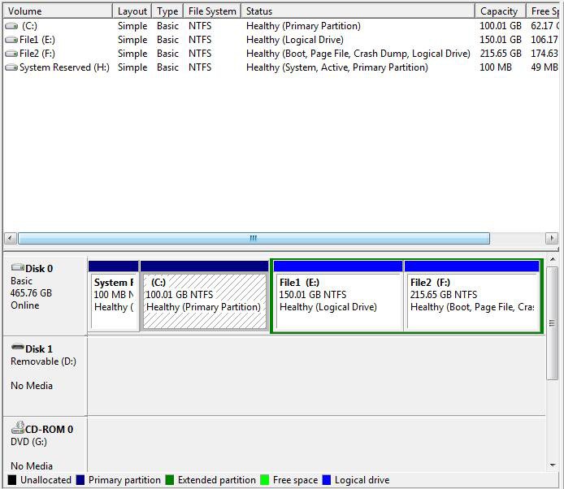Click the System Reserved (H:) drive icon
This screenshot has height=489, width=564.
point(11,67)
